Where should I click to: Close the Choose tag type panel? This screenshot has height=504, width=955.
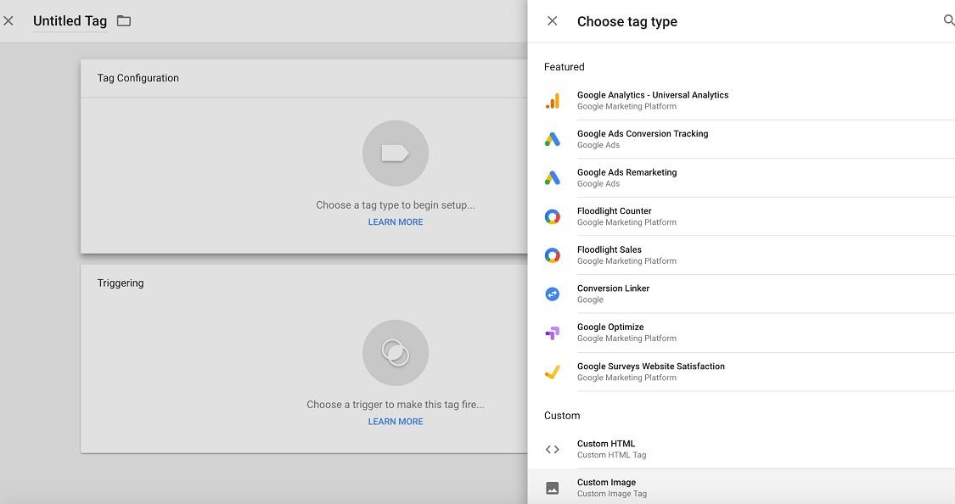(x=553, y=20)
